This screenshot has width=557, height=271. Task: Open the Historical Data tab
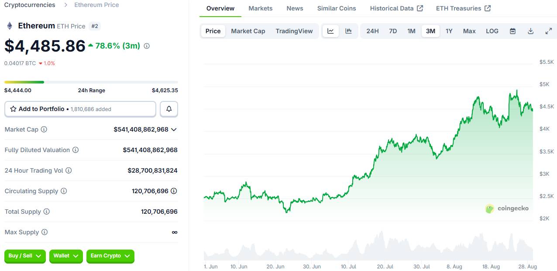396,8
